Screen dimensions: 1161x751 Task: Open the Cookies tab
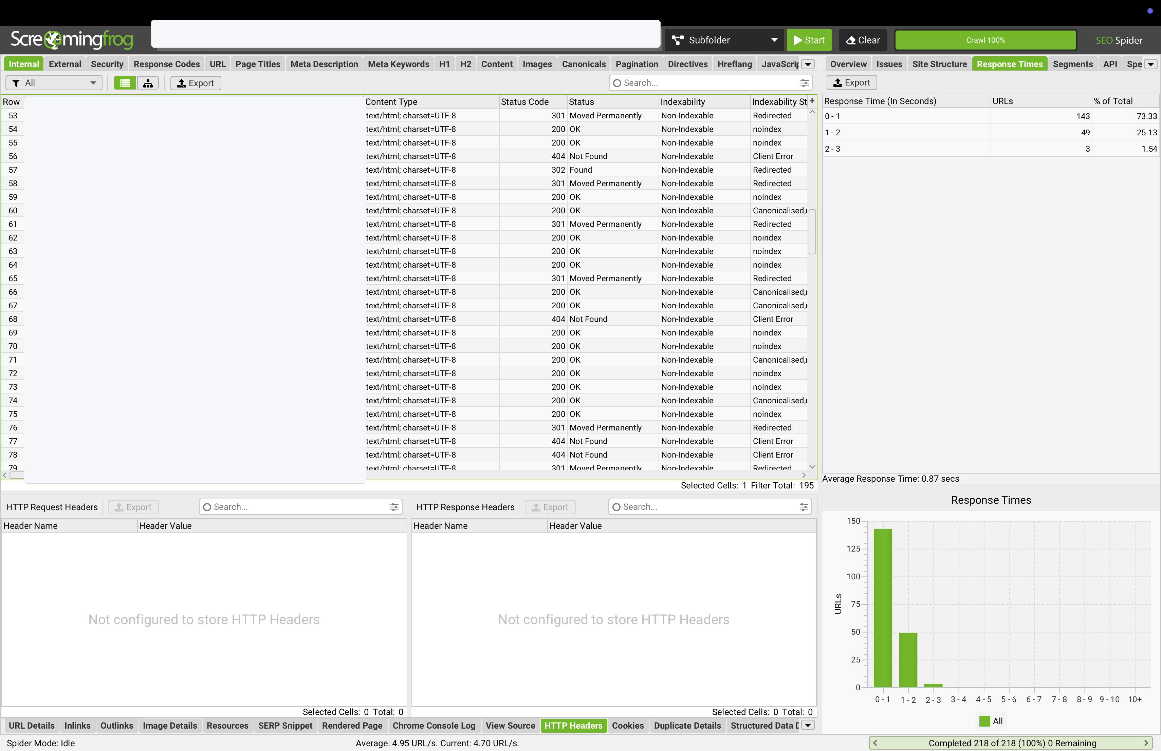[627, 725]
